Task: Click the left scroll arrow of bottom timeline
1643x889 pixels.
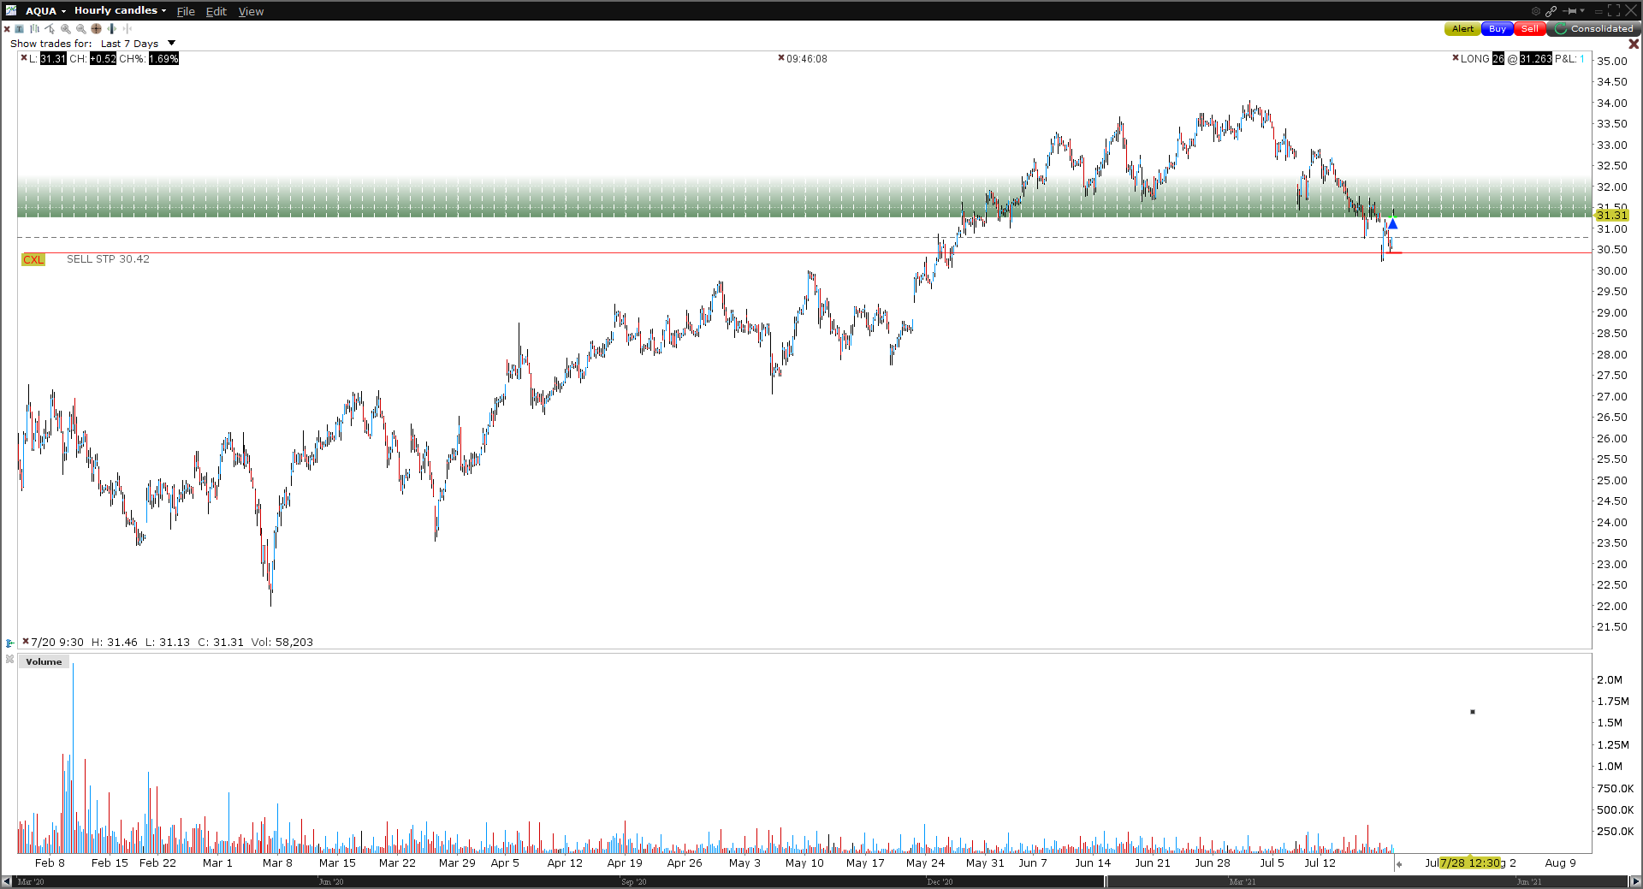Action: (x=7, y=881)
